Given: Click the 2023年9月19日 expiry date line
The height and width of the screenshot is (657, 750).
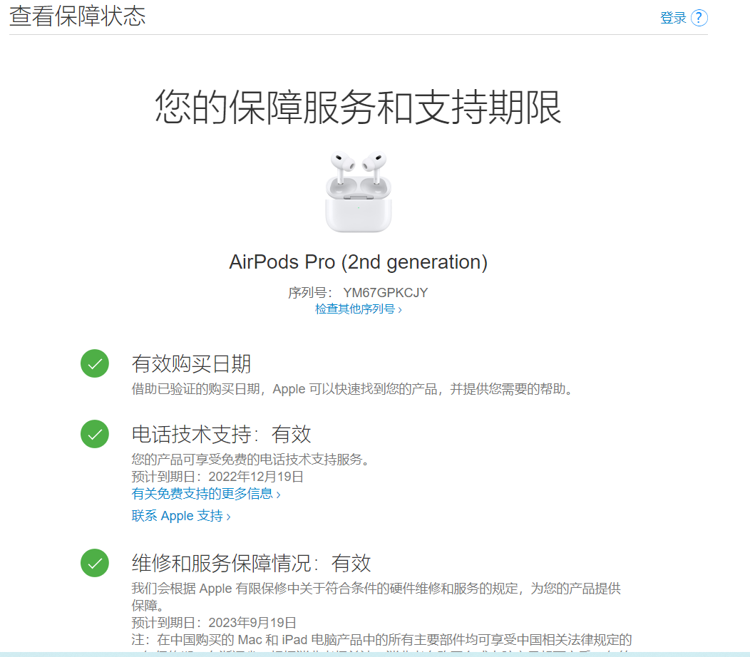Looking at the screenshot, I should click(214, 623).
